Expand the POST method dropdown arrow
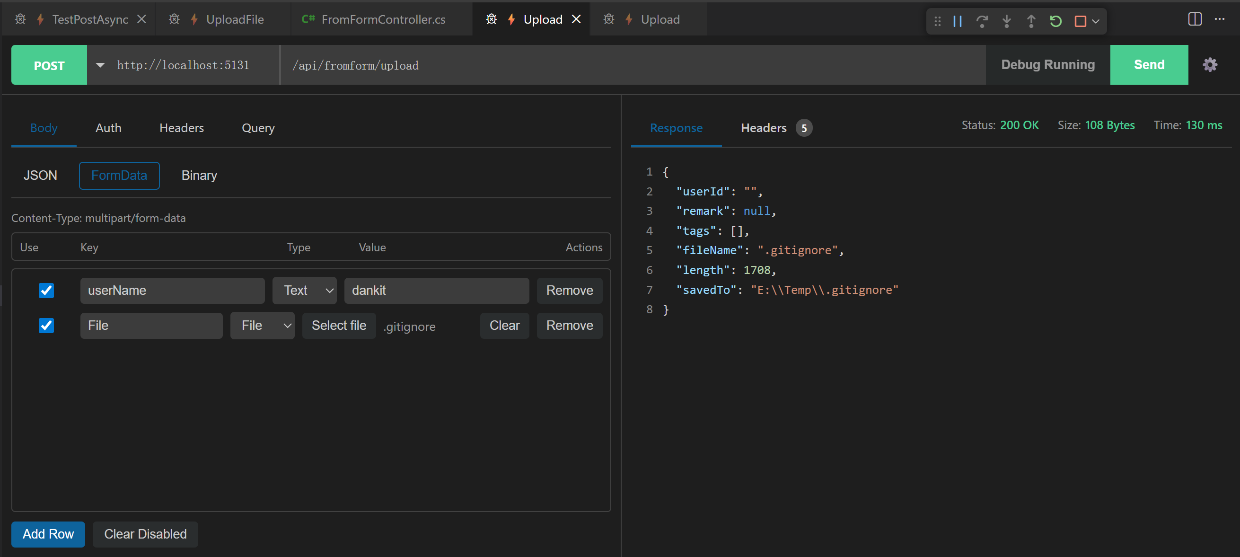1240x557 pixels. pyautogui.click(x=100, y=65)
